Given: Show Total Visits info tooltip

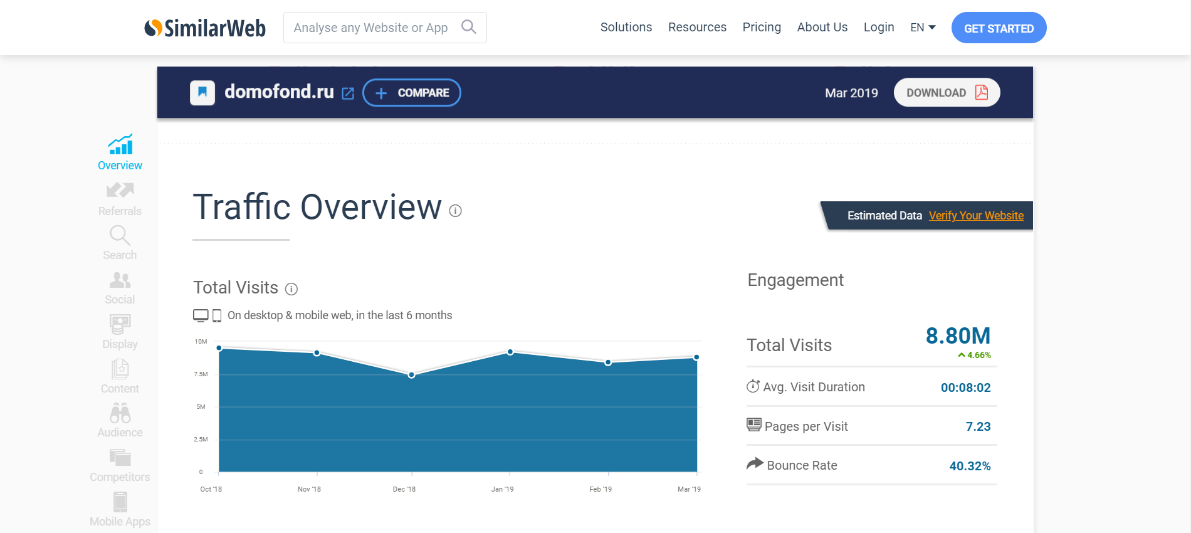Looking at the screenshot, I should tap(291, 289).
